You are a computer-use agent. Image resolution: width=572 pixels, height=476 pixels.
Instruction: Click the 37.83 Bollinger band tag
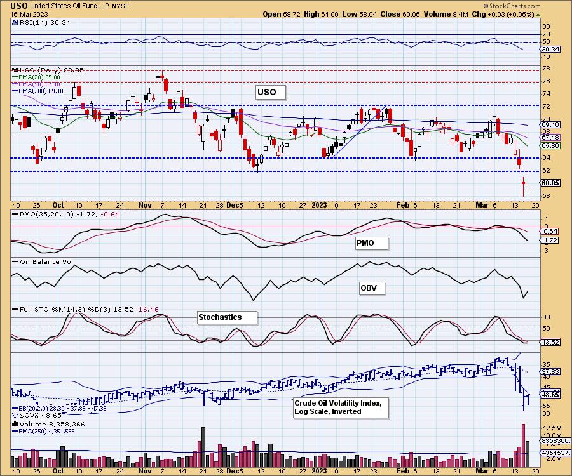550,371
